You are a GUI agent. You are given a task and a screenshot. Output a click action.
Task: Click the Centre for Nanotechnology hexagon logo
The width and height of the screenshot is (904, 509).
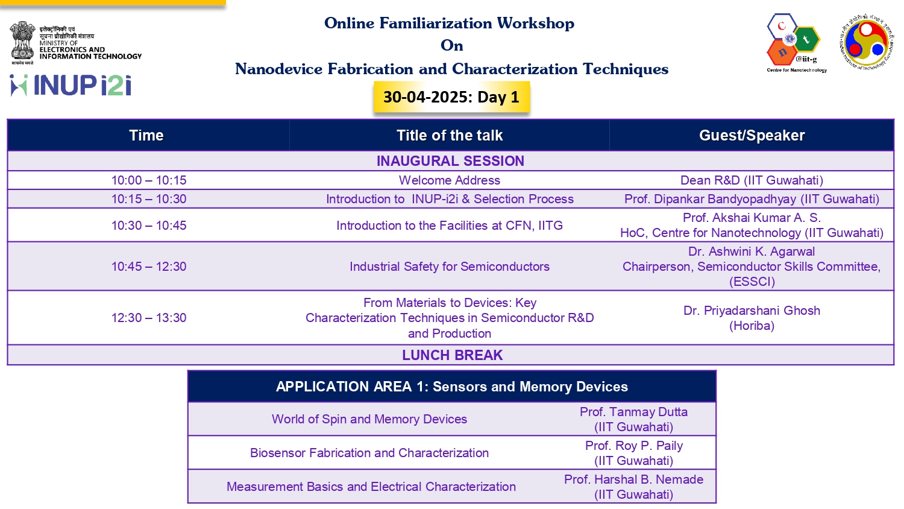pyautogui.click(x=795, y=43)
